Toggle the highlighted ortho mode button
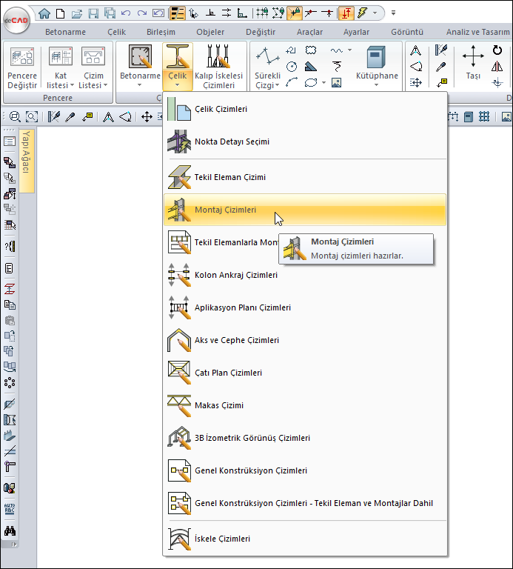The height and width of the screenshot is (569, 513). (x=346, y=13)
